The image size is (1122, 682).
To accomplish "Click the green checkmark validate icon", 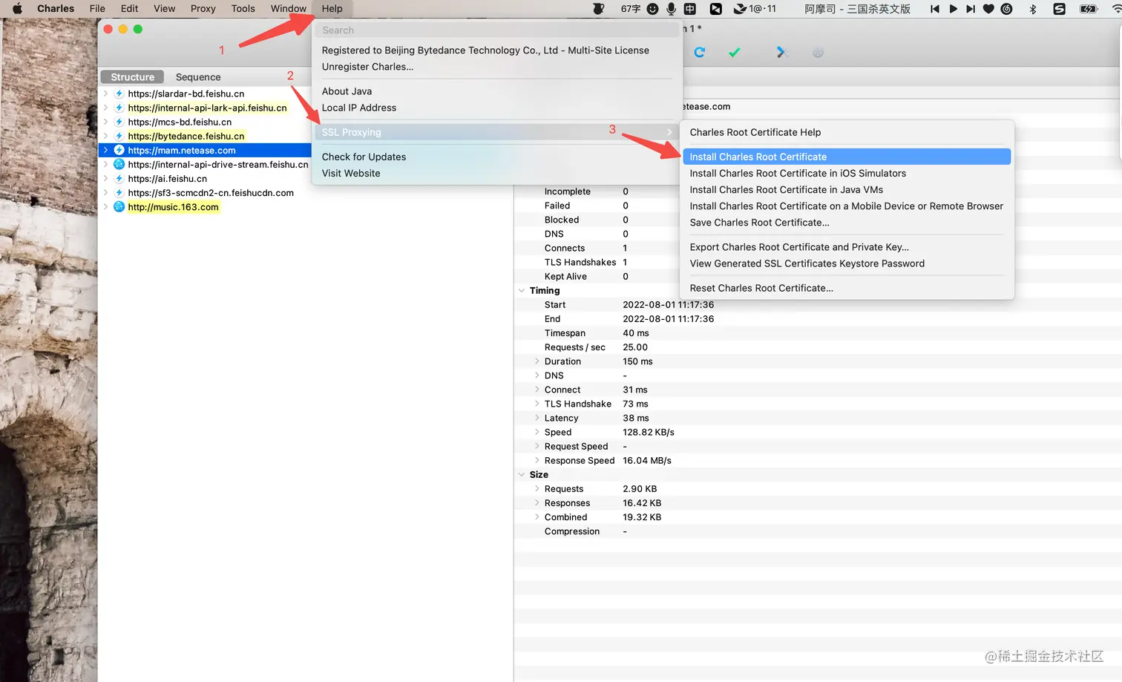I will pyautogui.click(x=734, y=52).
